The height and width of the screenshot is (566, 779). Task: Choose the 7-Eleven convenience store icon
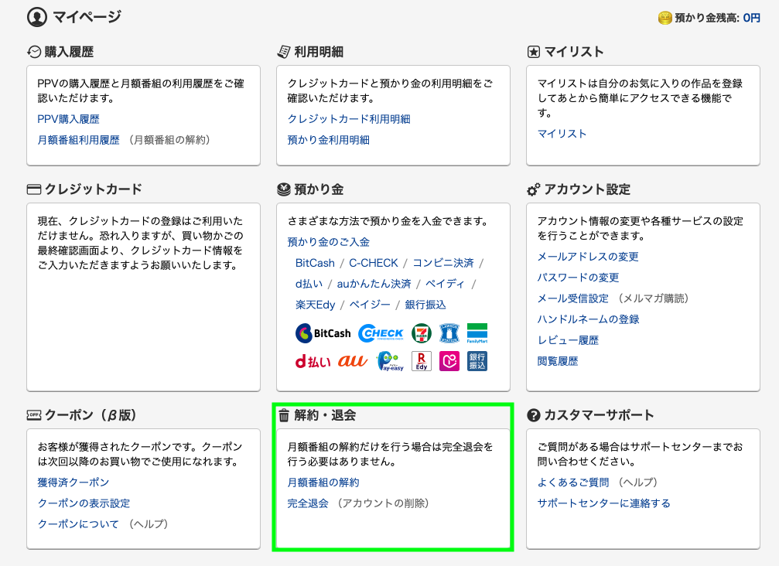coord(422,333)
